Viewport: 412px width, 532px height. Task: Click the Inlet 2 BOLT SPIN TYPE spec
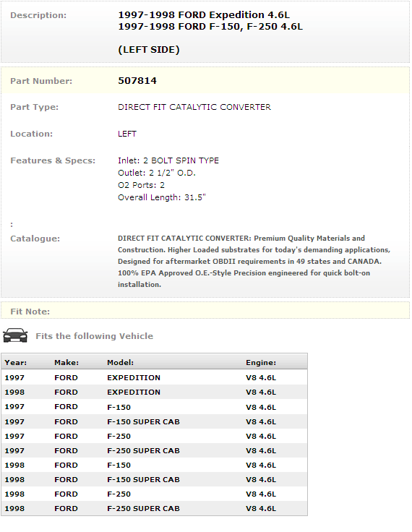coord(168,160)
